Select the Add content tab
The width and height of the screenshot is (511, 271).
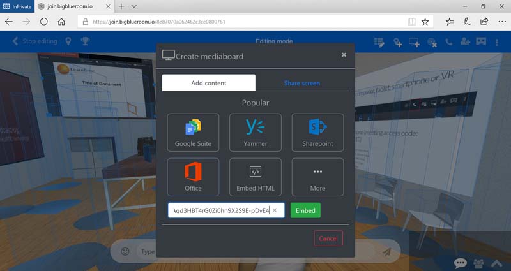209,83
